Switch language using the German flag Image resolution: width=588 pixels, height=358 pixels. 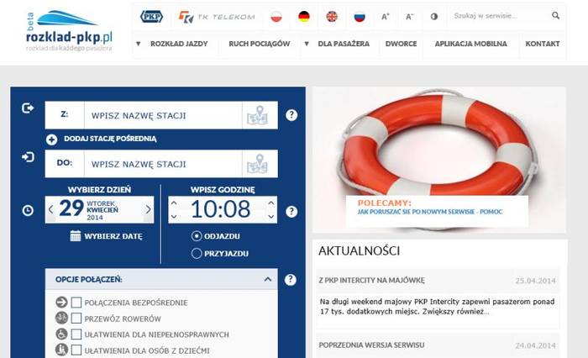(304, 17)
